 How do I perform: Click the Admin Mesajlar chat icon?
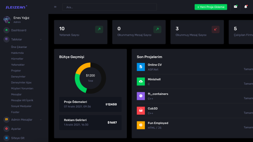[7, 120]
